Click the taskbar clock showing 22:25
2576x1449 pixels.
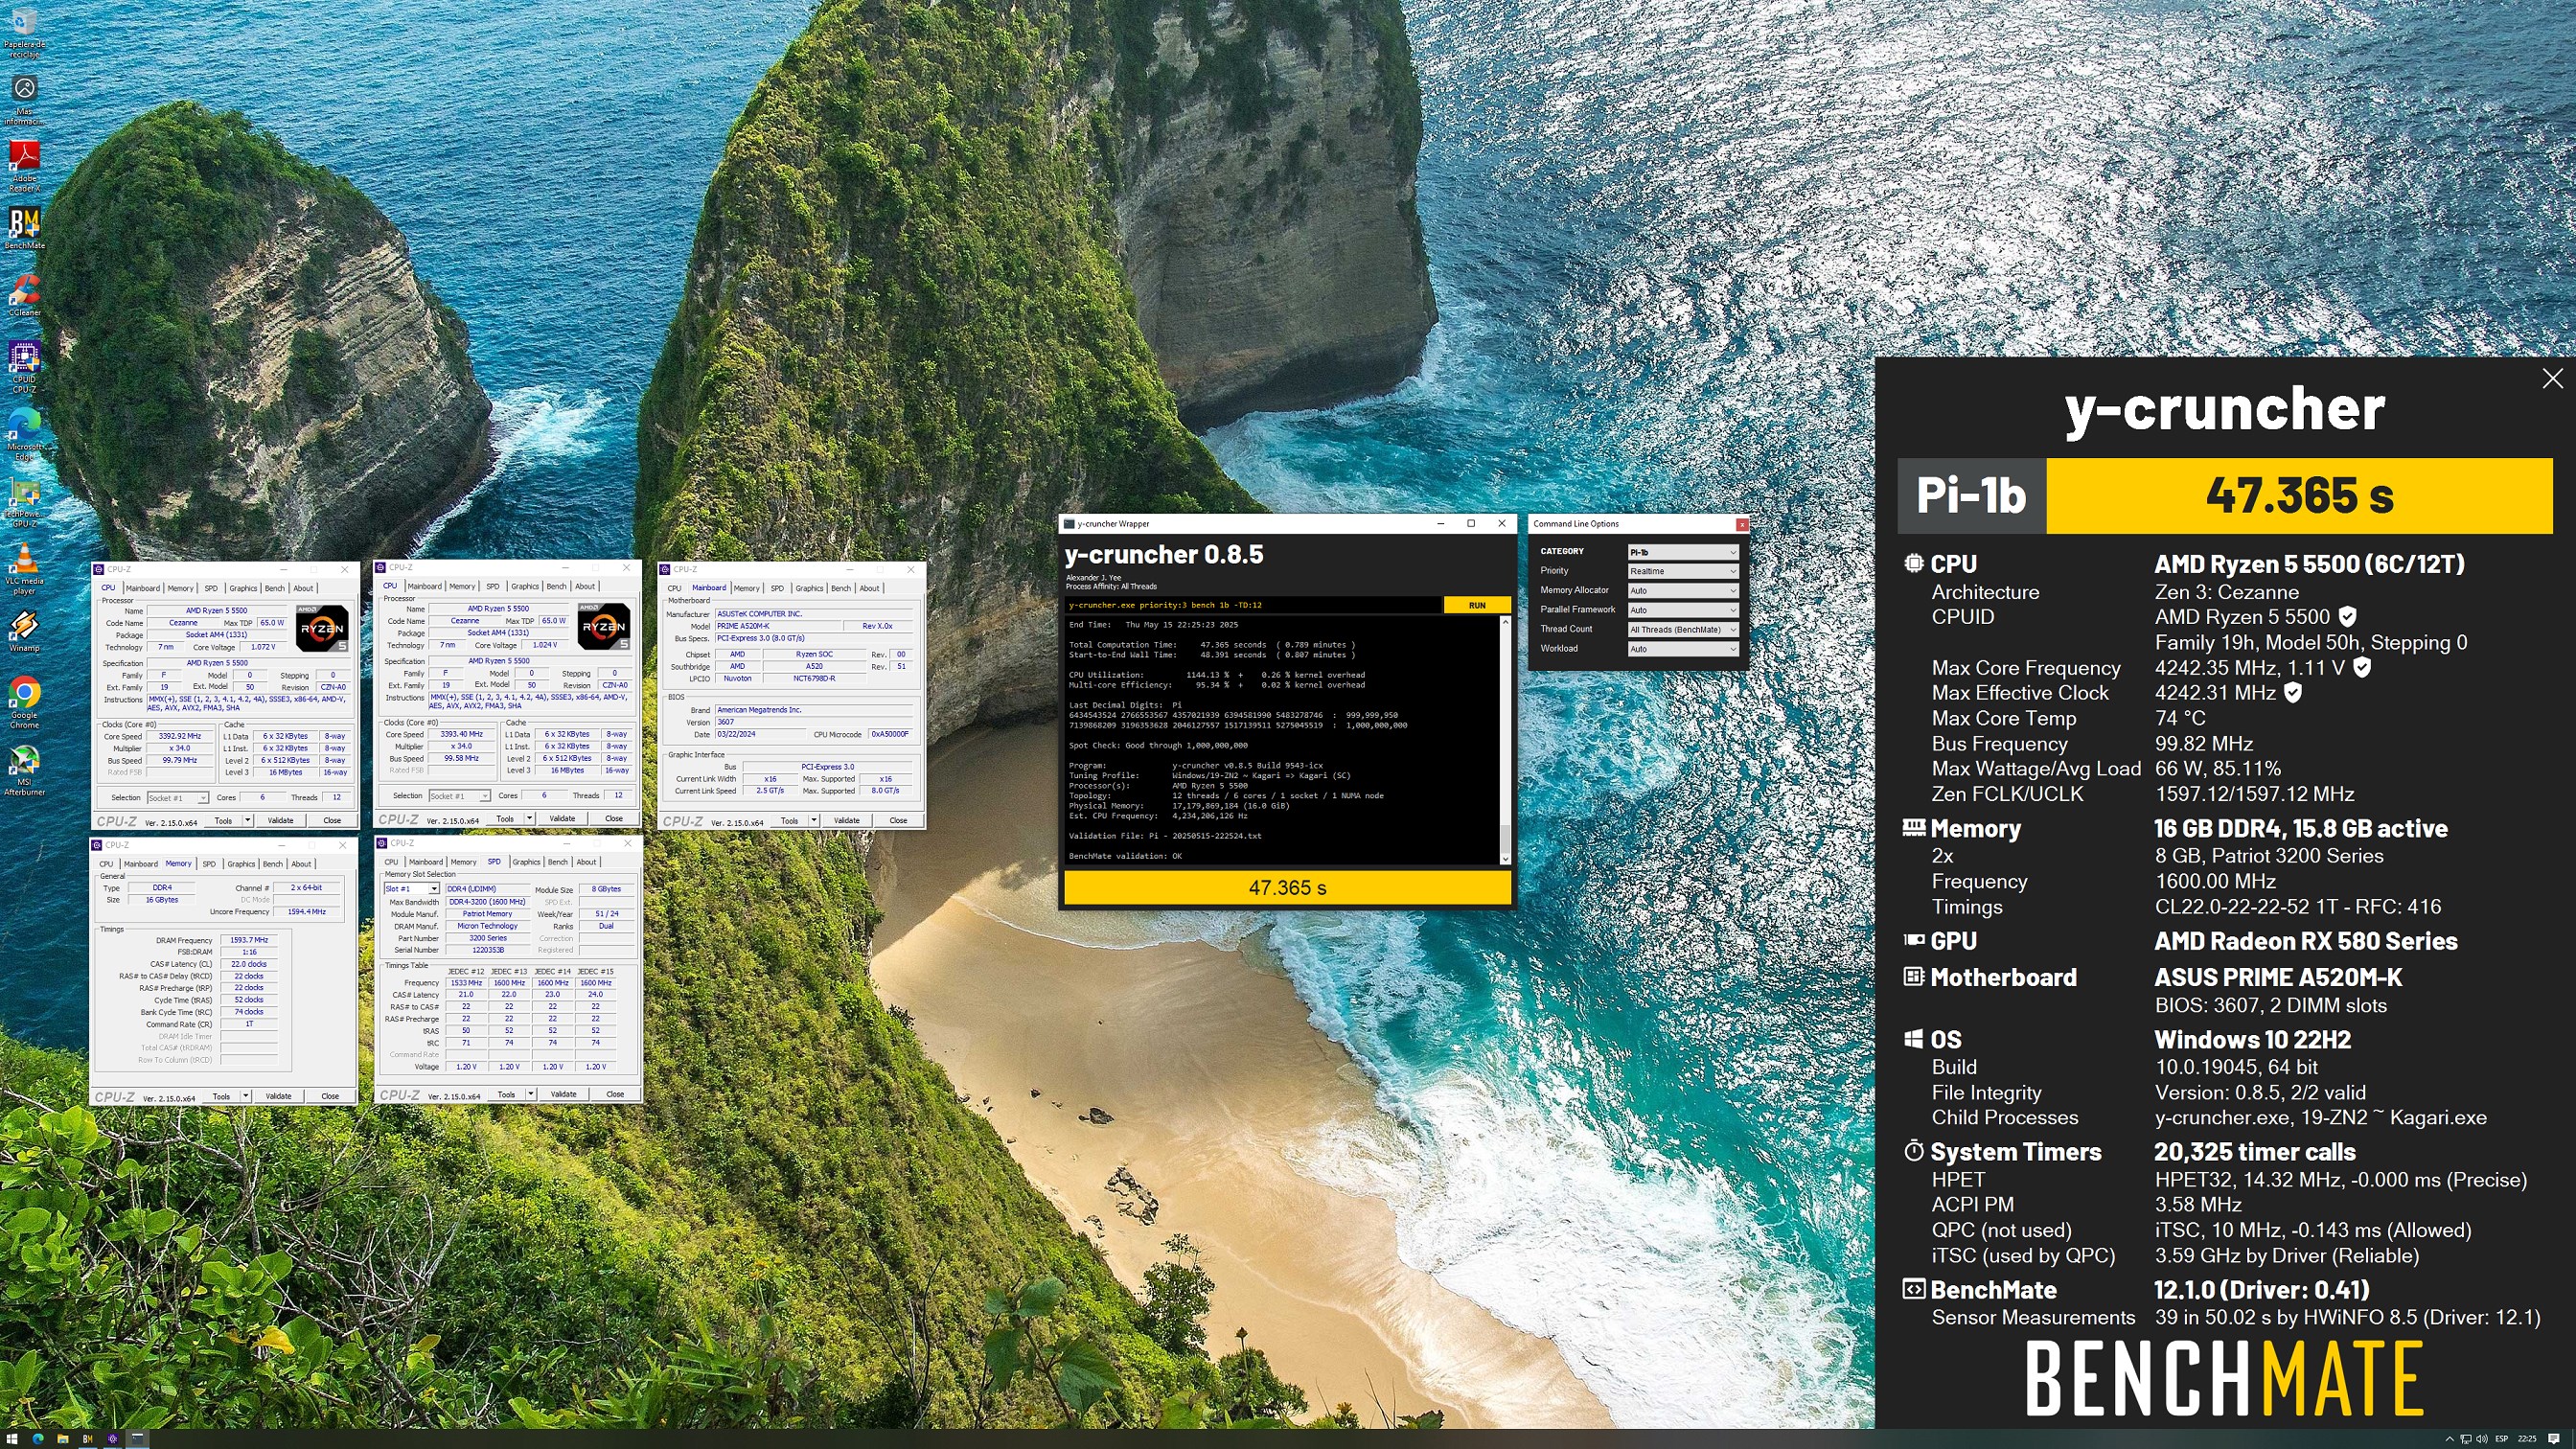2527,1439
